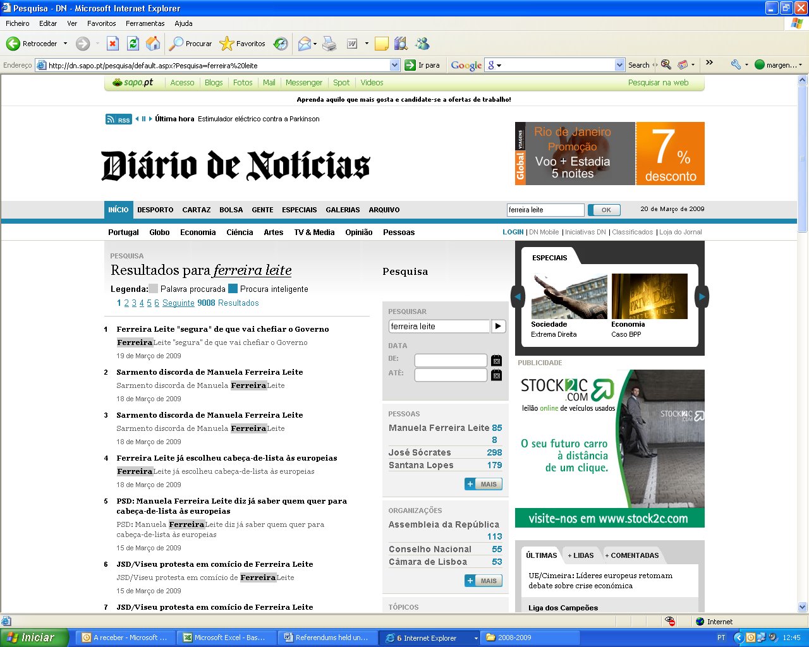Screen dimensions: 809x647
Task: Open the Research toolbar icon
Action: pyautogui.click(x=401, y=44)
